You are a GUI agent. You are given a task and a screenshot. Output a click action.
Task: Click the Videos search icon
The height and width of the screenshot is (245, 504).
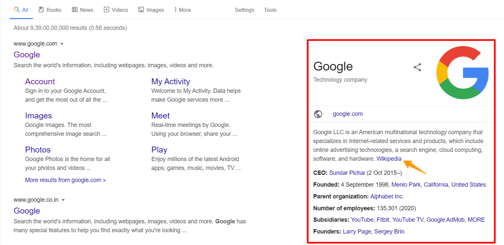(x=107, y=10)
